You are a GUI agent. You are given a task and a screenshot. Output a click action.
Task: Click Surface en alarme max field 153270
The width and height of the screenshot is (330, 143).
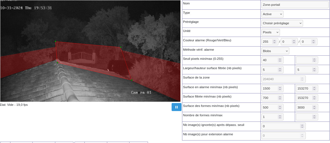tap(307, 88)
